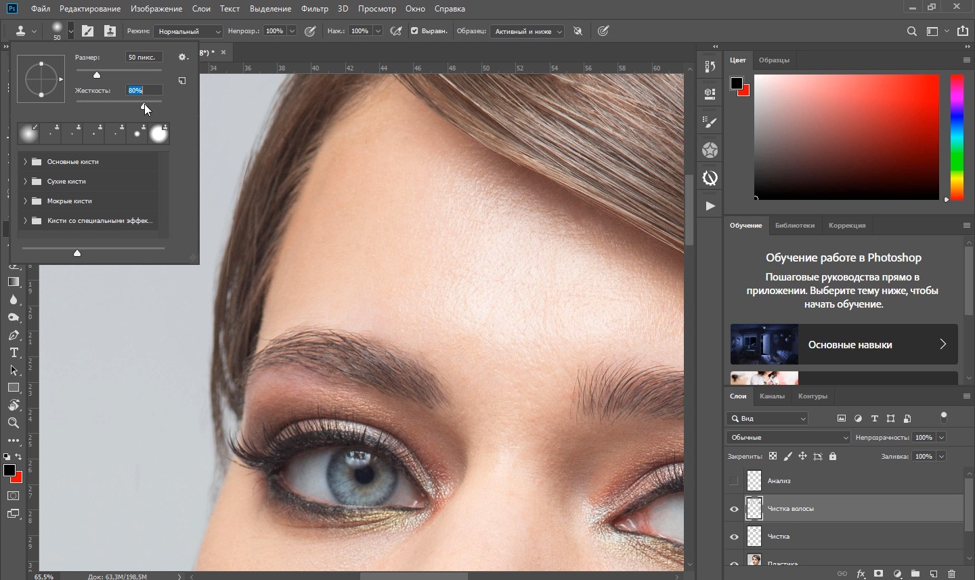
Task: Open search icon in top right
Action: pyautogui.click(x=912, y=31)
